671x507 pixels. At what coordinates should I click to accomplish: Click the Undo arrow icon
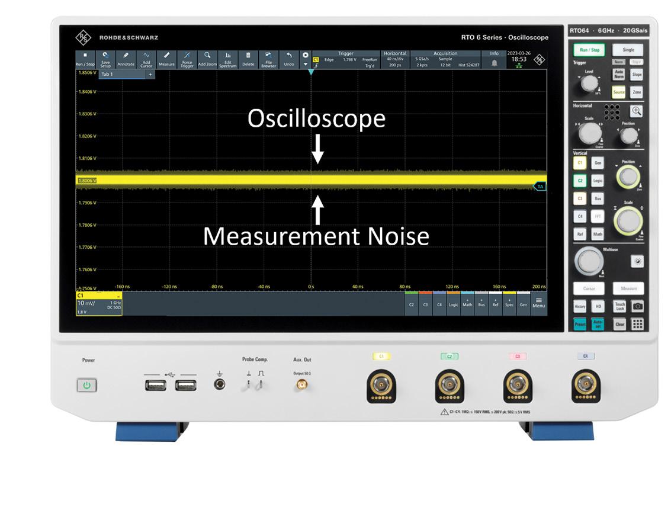click(x=289, y=59)
